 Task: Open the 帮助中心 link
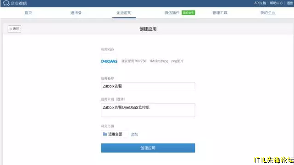(276, 3)
